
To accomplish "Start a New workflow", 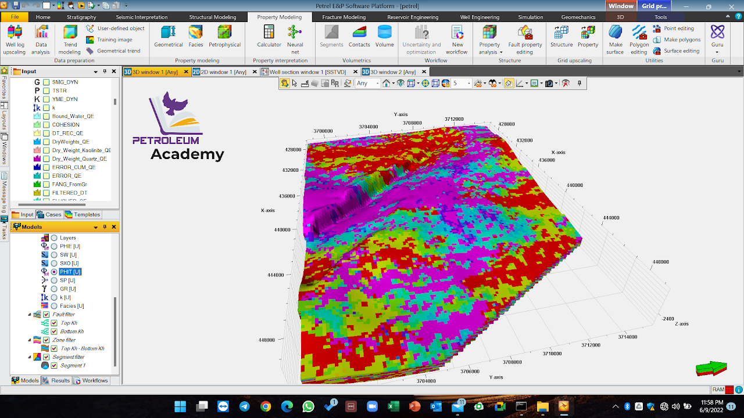I will 457,39.
